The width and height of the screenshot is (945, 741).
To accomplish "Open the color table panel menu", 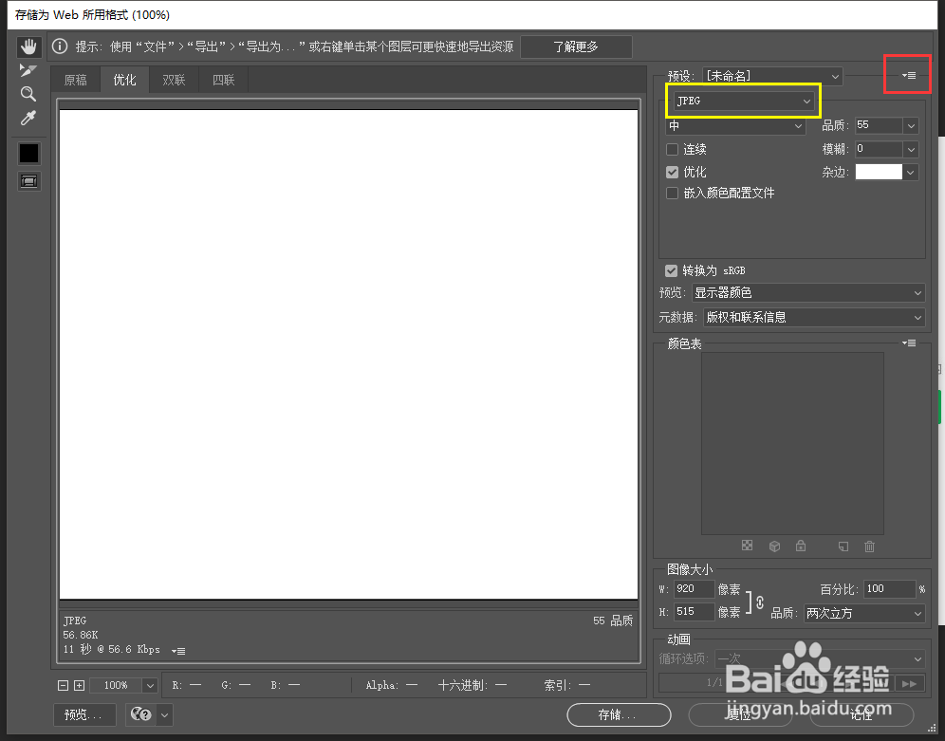I will (x=908, y=343).
